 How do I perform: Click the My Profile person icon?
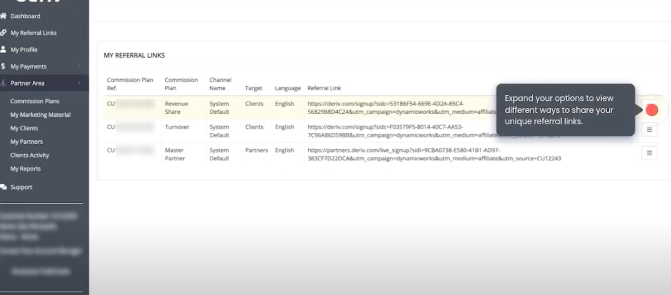pos(3,49)
